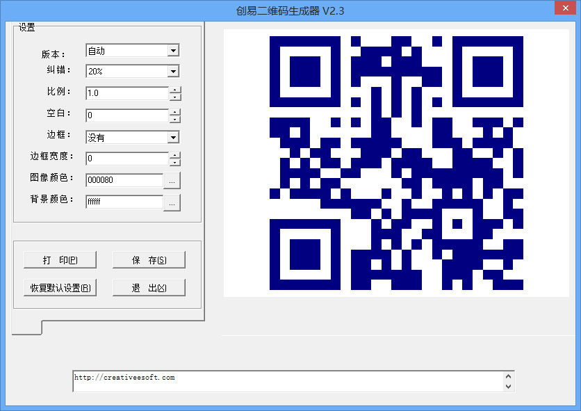
Task: Click the URL text input box
Action: 285,380
